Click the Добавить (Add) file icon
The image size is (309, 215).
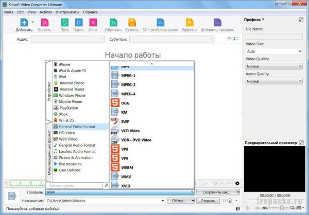(x=24, y=23)
